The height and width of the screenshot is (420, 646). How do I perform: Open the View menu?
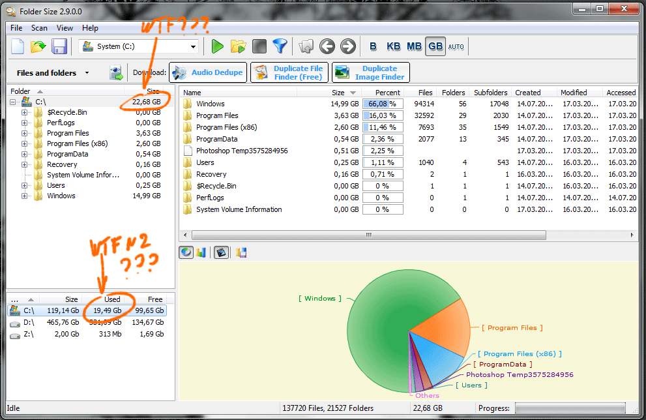(65, 28)
